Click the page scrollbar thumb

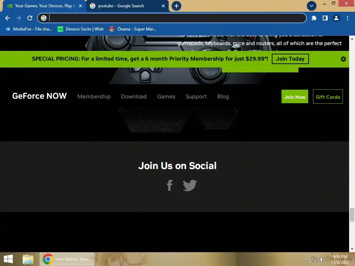tap(352, 215)
